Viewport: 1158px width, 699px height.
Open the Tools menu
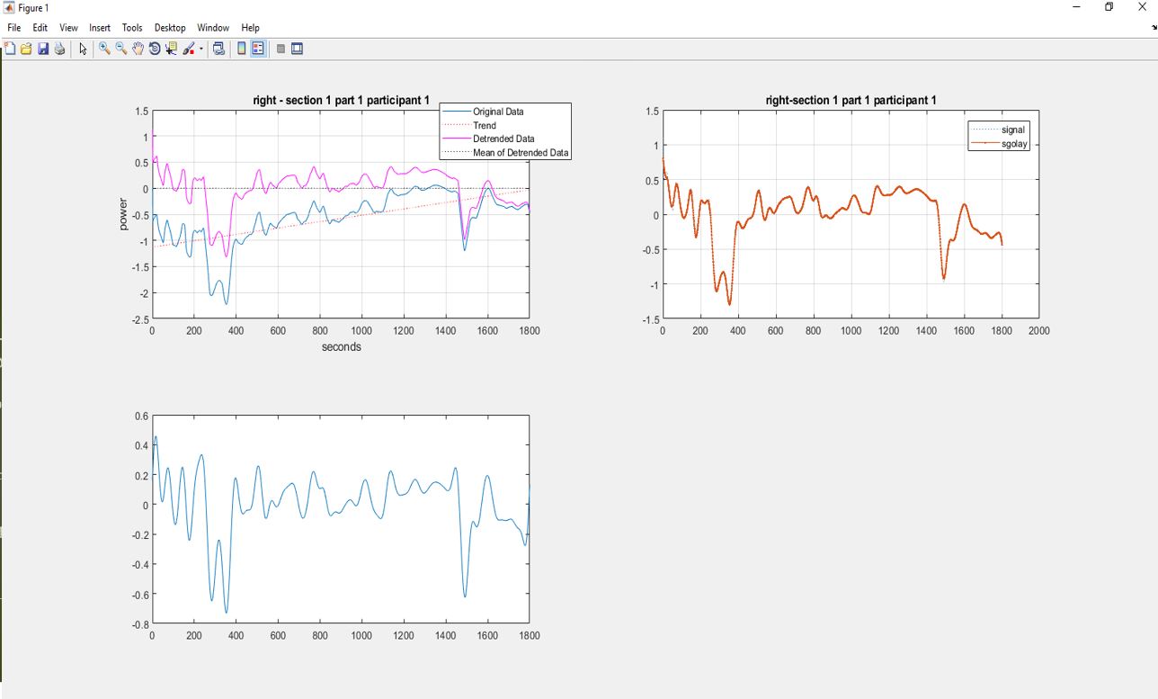(x=132, y=28)
